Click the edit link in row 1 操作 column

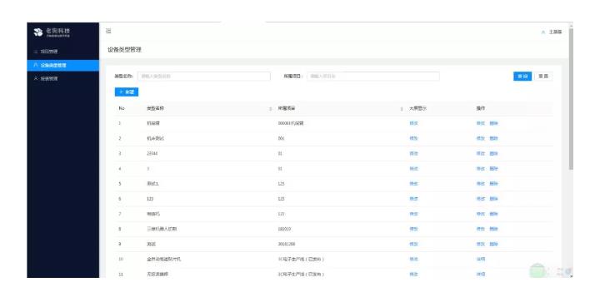tap(481, 123)
